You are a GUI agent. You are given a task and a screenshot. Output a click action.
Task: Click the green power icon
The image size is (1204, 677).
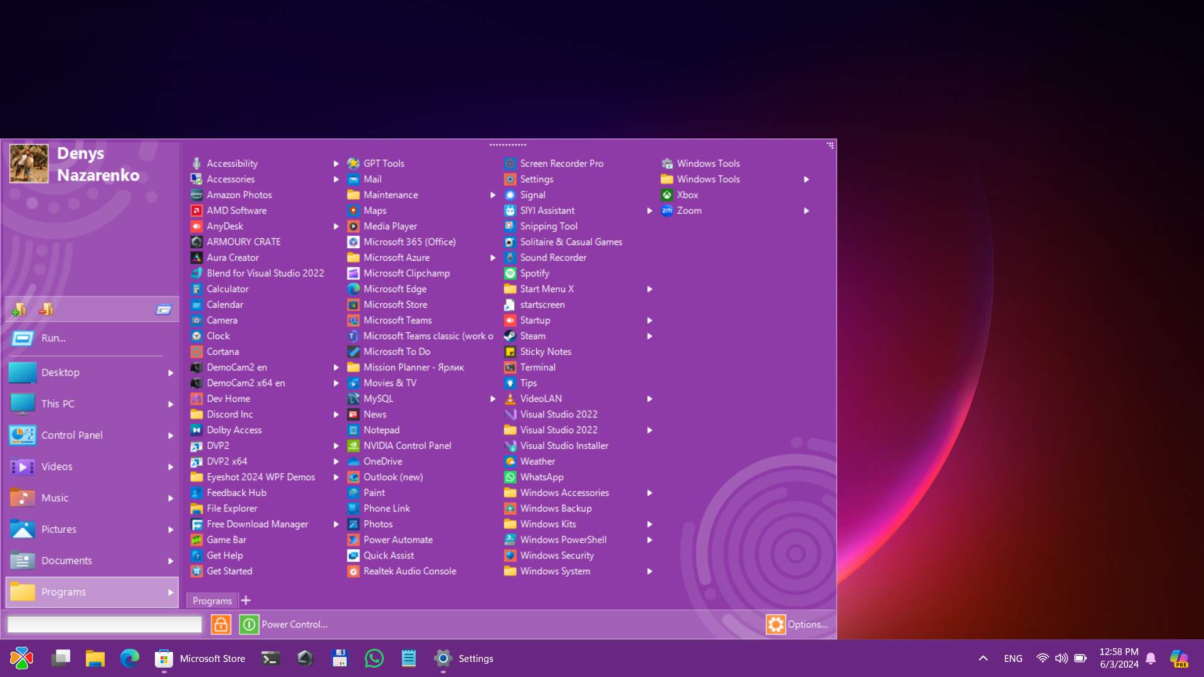pyautogui.click(x=249, y=624)
